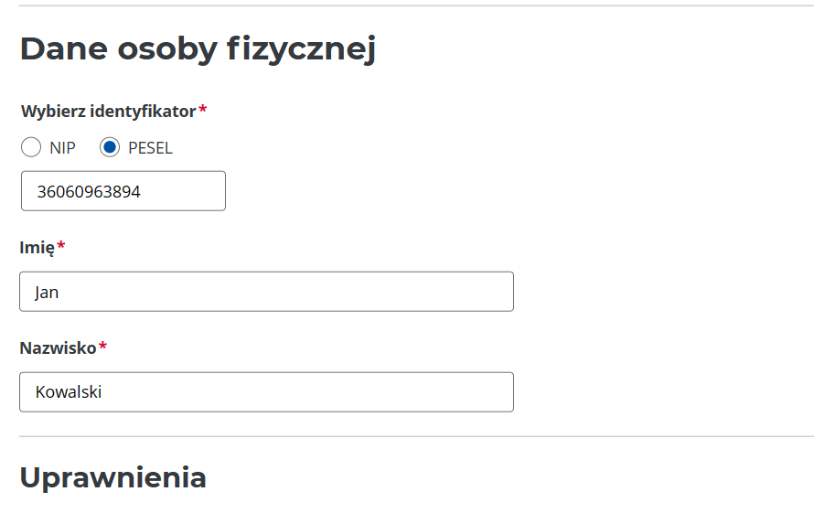Click the 'Imię' field label
This screenshot has width=814, height=513.
point(37,247)
